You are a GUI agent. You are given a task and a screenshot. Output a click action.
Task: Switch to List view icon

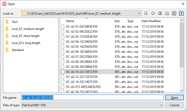pyautogui.click(x=174, y=13)
